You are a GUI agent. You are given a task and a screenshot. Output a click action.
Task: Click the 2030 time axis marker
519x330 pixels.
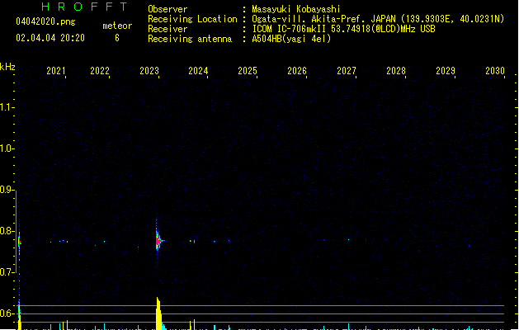495,70
